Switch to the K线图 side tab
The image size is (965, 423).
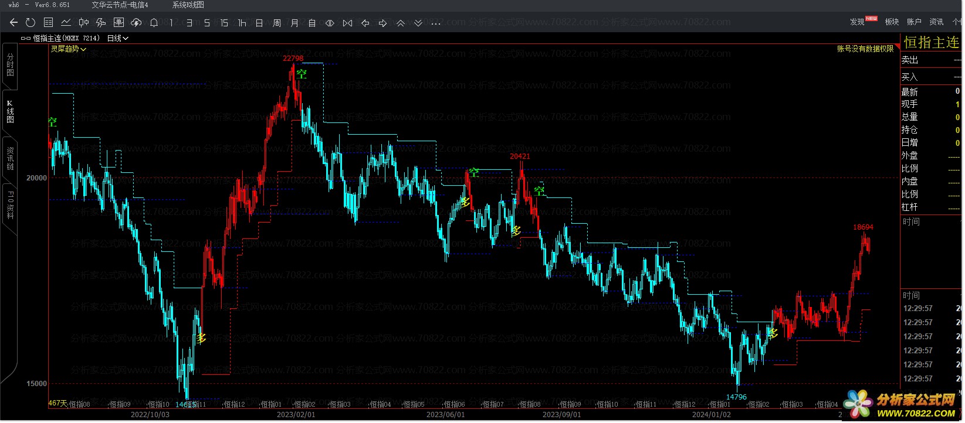coord(10,111)
